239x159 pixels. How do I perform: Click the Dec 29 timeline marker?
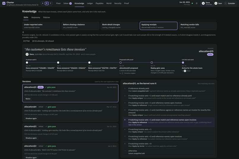[x=27, y=62]
